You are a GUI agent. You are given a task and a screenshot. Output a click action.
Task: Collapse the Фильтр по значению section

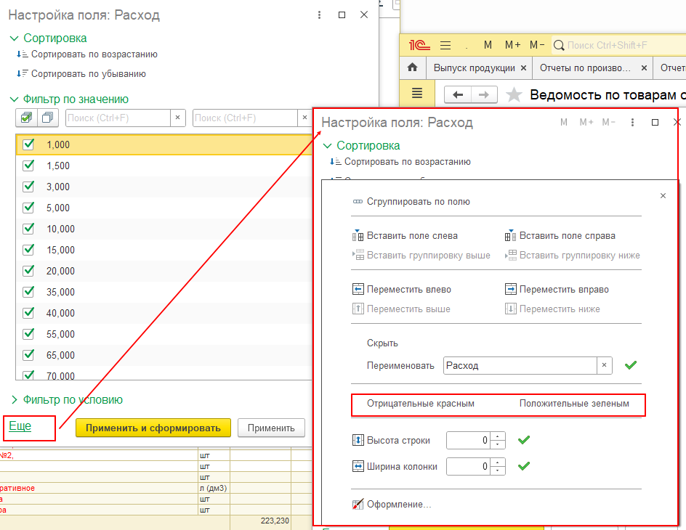coord(15,99)
